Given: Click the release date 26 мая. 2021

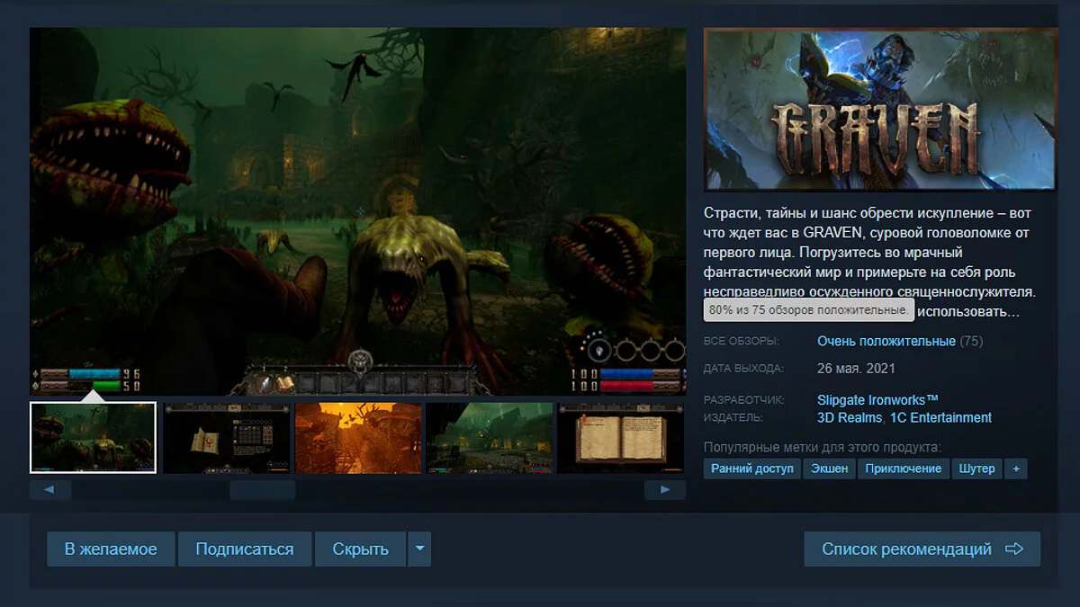Looking at the screenshot, I should (x=856, y=368).
